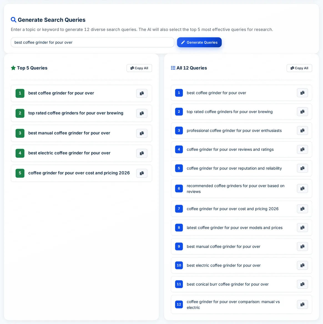Image resolution: width=323 pixels, height=324 pixels.
Task: Select text 'recommended coffee grinders for pour over based on reviews'
Action: 235,189
